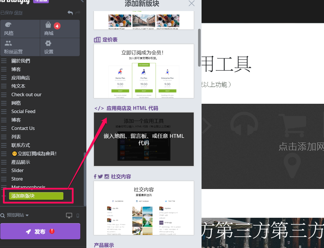Click drag handle beside Contact Us
The width and height of the screenshot is (324, 248).
coord(4,128)
